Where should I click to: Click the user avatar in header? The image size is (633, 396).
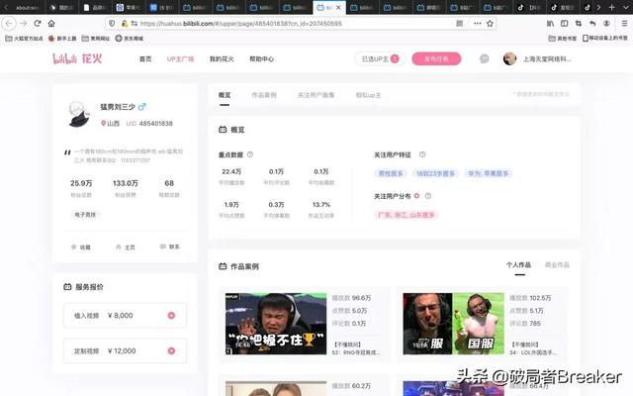point(509,58)
